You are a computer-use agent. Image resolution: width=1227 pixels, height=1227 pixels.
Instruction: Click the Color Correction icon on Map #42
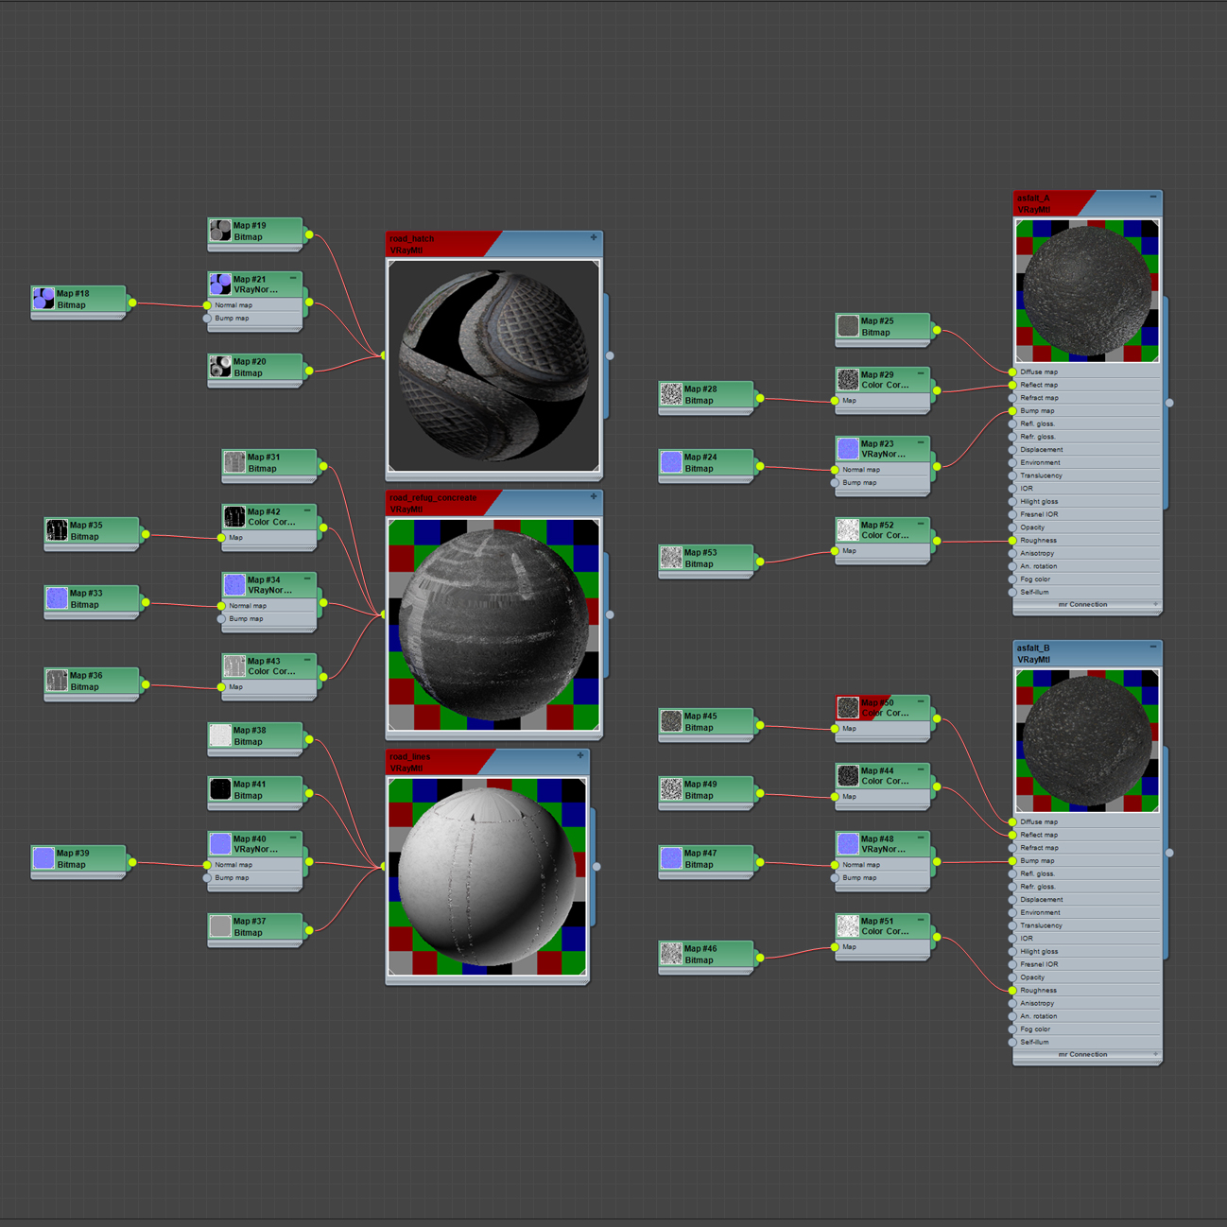coord(233,518)
